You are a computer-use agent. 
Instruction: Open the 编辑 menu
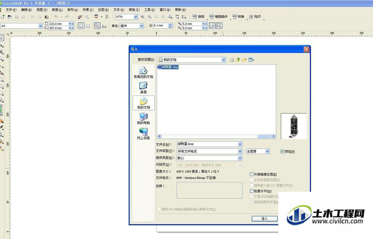coord(26,10)
